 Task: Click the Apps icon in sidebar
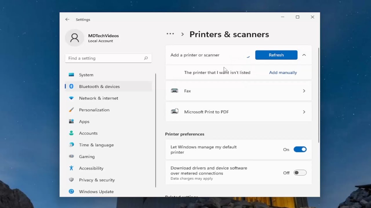point(71,121)
